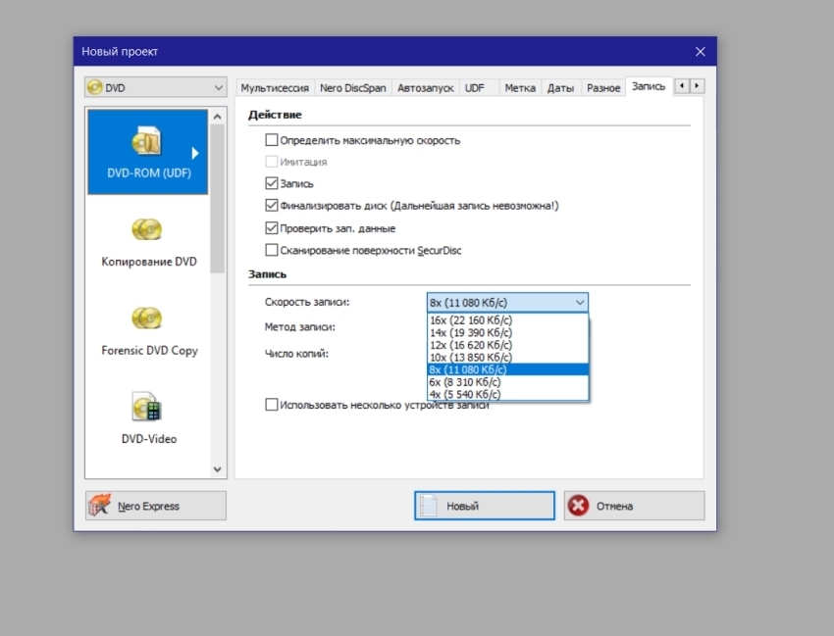Select the DVD-ROM (UDF) project icon
834x636 pixels.
pos(146,141)
